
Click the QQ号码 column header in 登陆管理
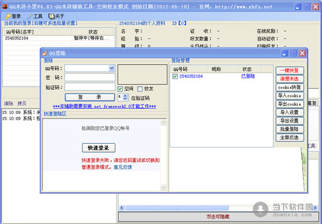click(189, 69)
